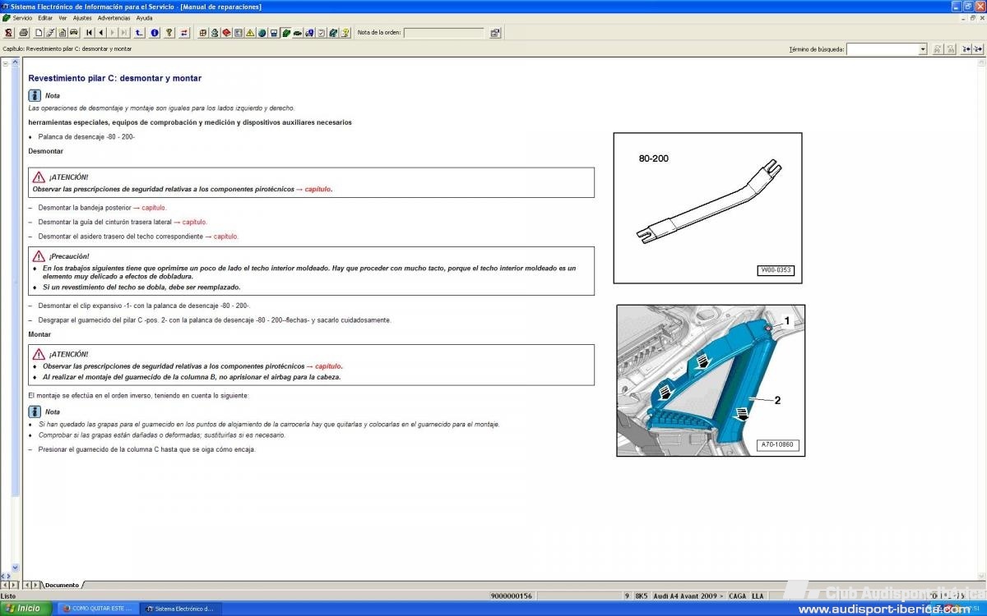Image resolution: width=987 pixels, height=616 pixels.
Task: Follow capítulo link for asidero trasero del techo
Action: point(226,237)
